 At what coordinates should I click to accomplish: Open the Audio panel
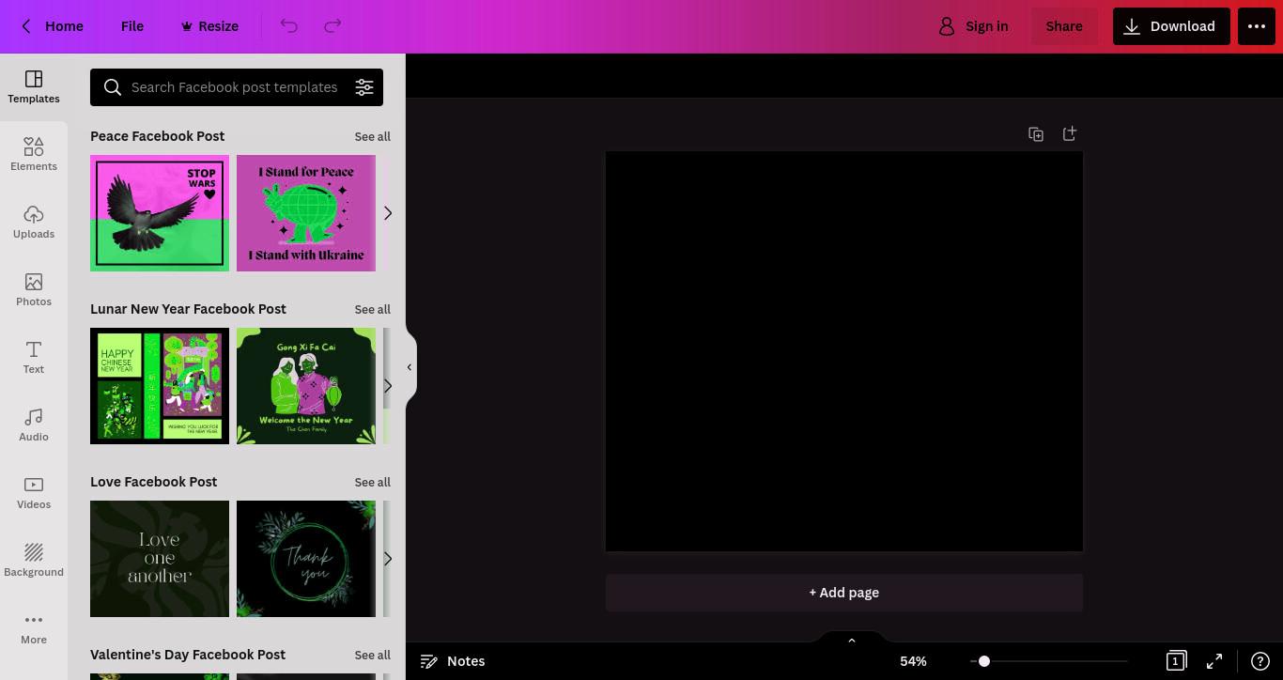(34, 425)
